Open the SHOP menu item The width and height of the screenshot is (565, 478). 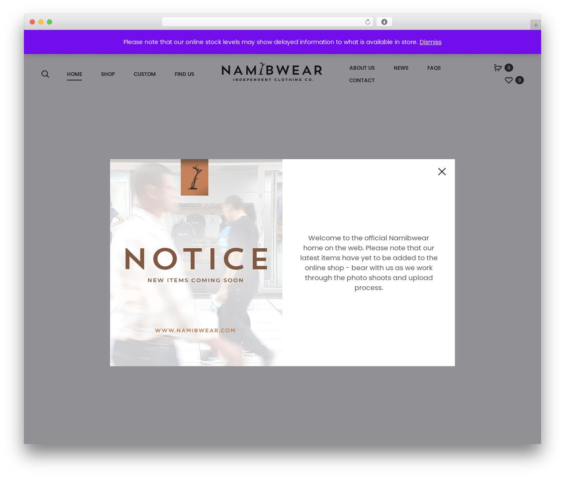(x=108, y=74)
